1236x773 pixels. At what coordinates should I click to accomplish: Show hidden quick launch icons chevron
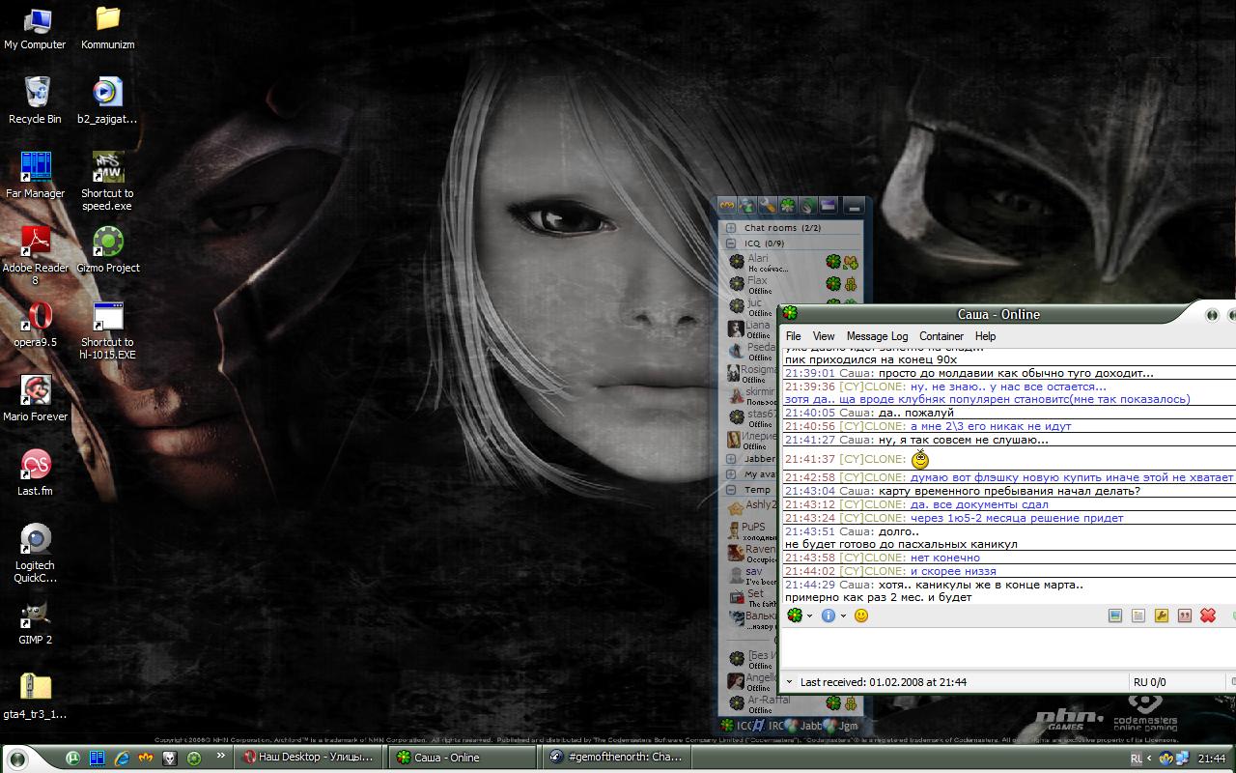(220, 757)
